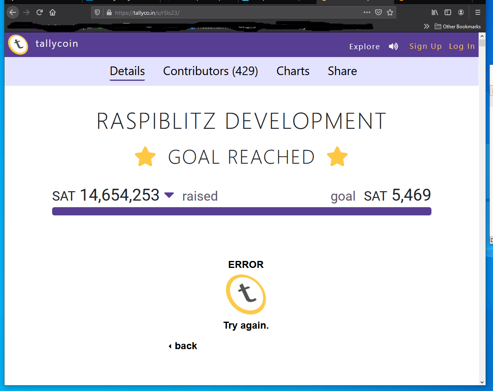Toggle the browser sidebar panel
493x391 pixels.
447,12
